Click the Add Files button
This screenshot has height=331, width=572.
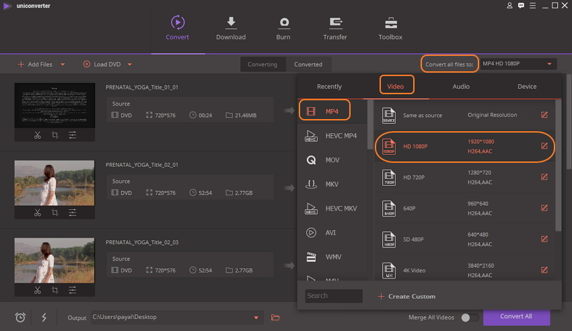click(35, 64)
